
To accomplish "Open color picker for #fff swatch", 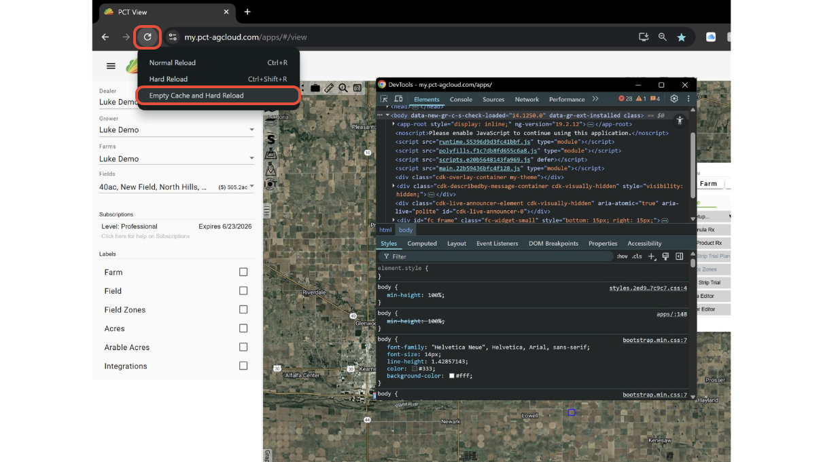I will click(452, 376).
